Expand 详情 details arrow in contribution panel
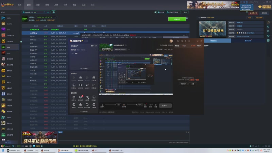The height and width of the screenshot is (153, 272). [x=199, y=46]
